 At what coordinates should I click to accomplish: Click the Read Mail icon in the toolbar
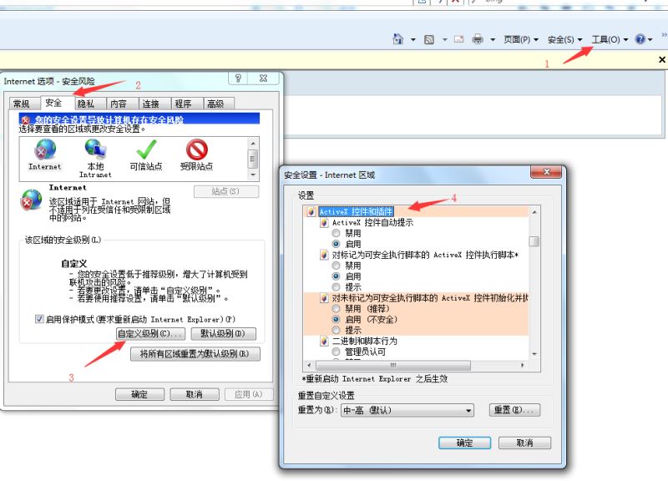pos(458,39)
